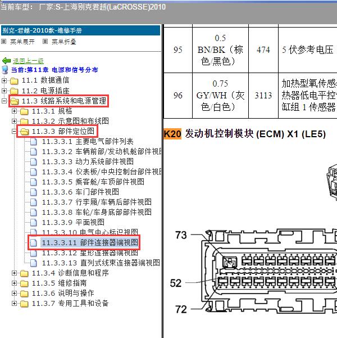Click 菜单展开 to expand all menus
337x338 pixels.
(22, 42)
